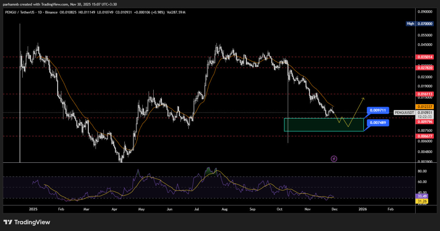Click the RSI value 33.49 label
The height and width of the screenshot is (231, 440).
(x=422, y=196)
